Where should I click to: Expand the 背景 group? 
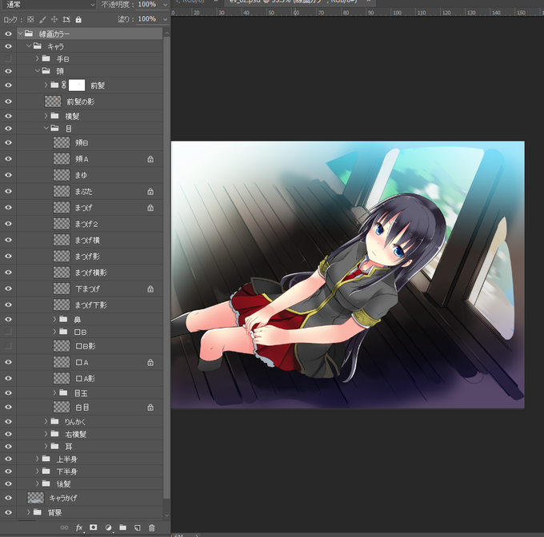[x=29, y=512]
